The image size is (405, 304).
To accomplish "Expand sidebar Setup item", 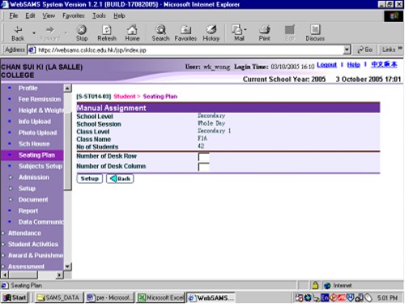I will pos(27,188).
